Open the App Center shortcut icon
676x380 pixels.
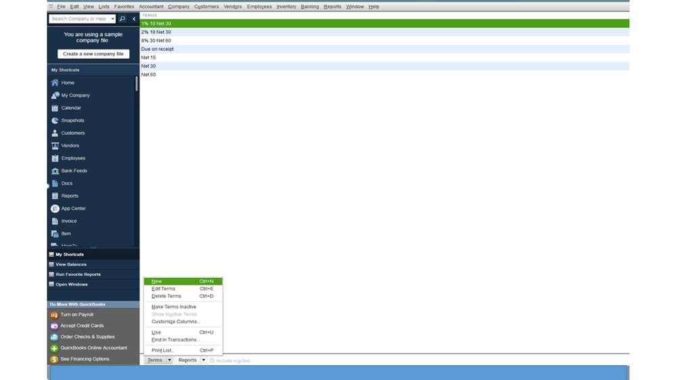click(55, 208)
